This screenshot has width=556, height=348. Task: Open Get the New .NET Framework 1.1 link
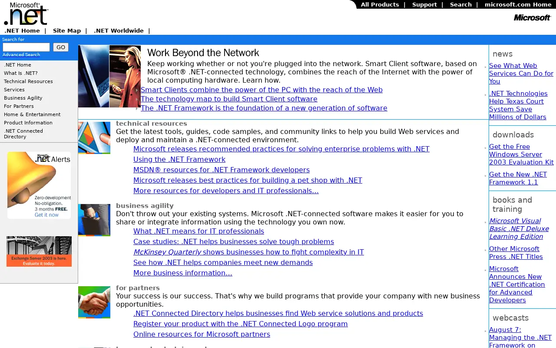518,178
